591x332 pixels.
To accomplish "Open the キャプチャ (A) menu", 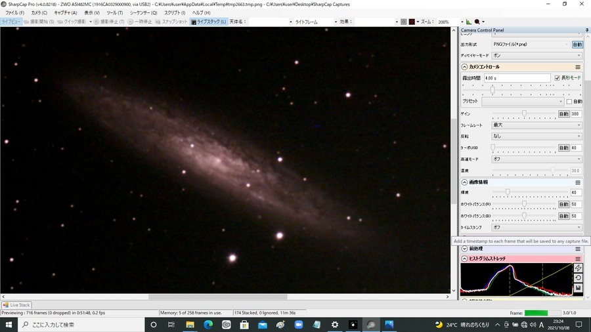I will coord(66,13).
